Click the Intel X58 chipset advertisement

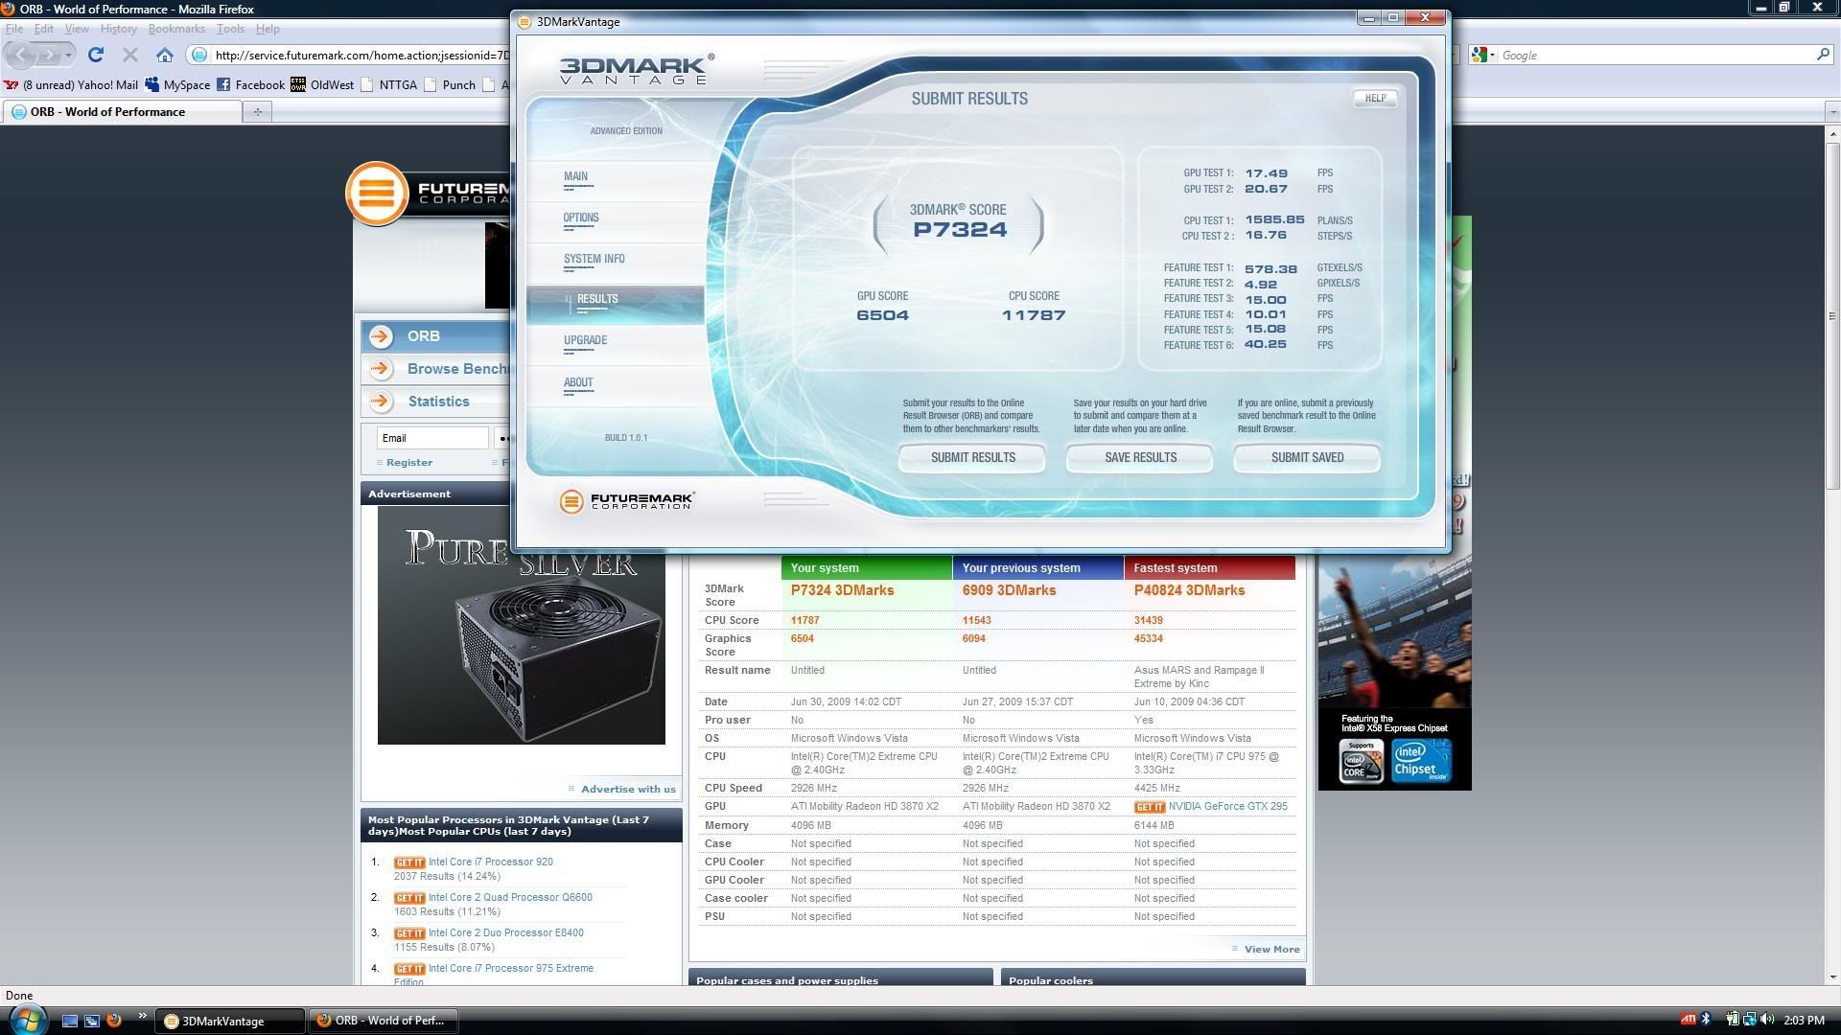pos(1394,674)
